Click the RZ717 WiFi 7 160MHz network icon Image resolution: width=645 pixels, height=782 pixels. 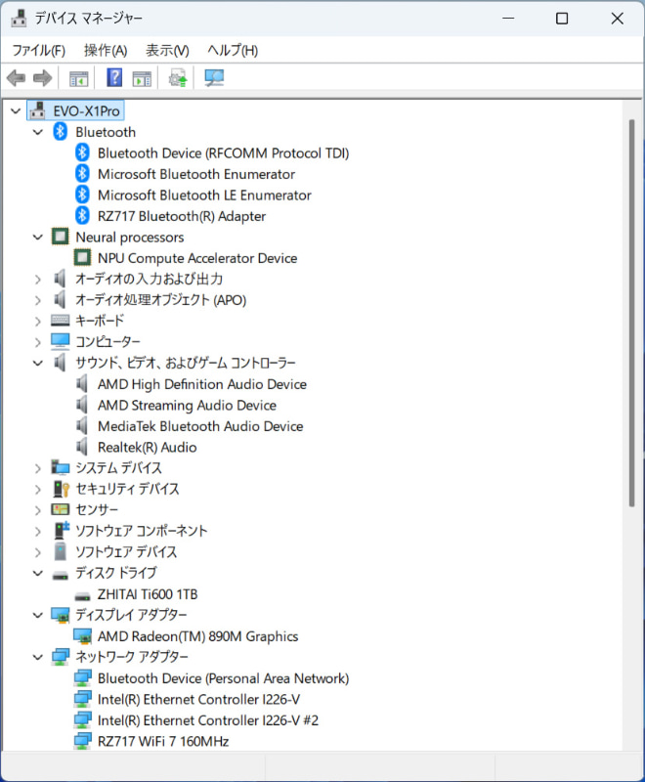[82, 741]
